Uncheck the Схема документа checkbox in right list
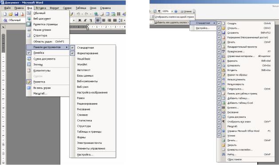 pos(219,117)
